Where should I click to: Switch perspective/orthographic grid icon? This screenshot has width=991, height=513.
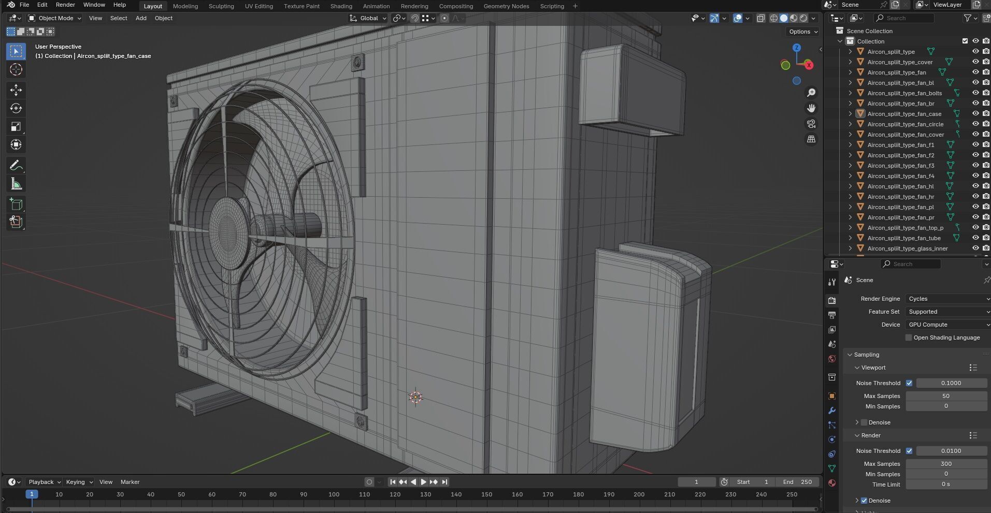(811, 139)
